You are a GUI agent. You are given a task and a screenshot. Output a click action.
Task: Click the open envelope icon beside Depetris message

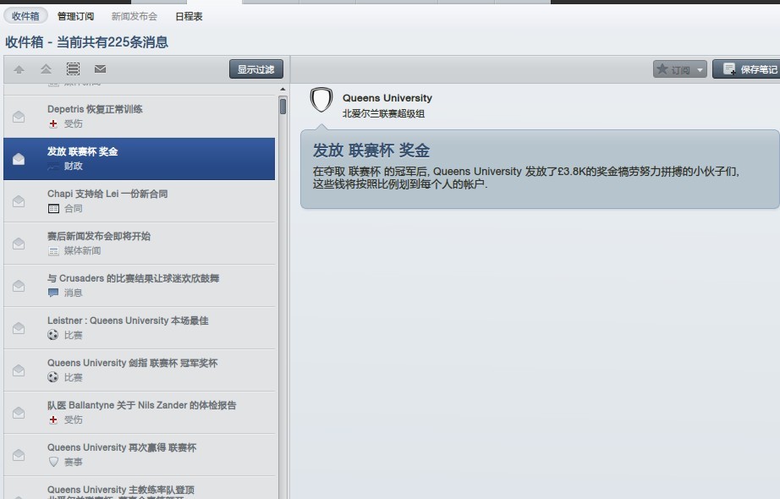[19, 117]
